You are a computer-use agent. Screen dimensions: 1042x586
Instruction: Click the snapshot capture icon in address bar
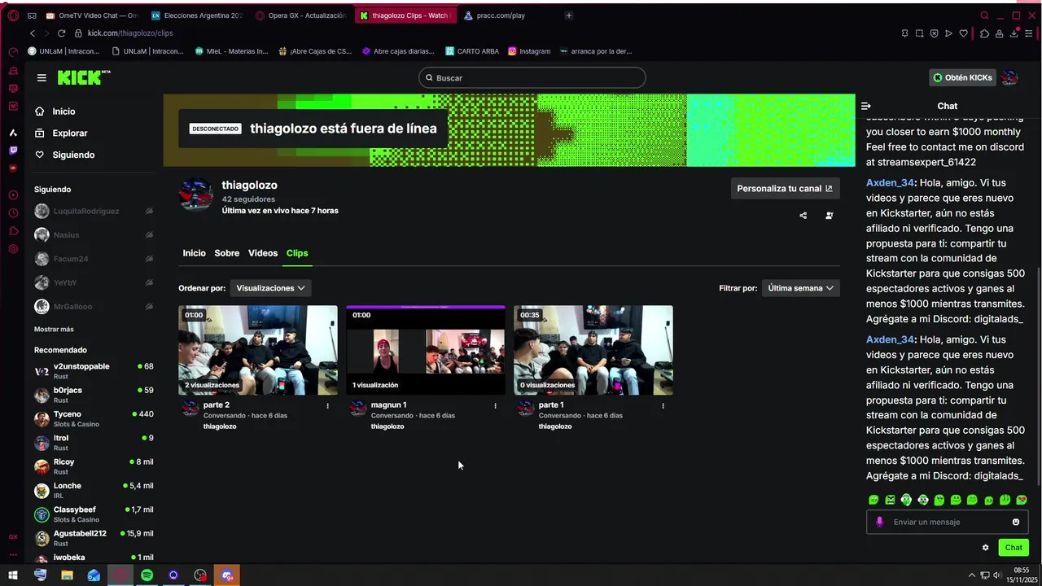[x=919, y=33]
